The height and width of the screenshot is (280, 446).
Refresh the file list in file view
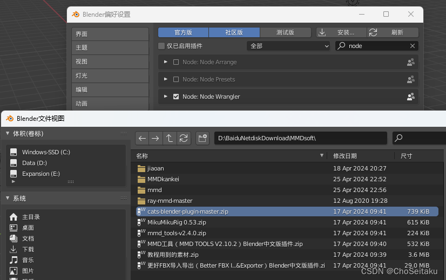click(x=184, y=139)
